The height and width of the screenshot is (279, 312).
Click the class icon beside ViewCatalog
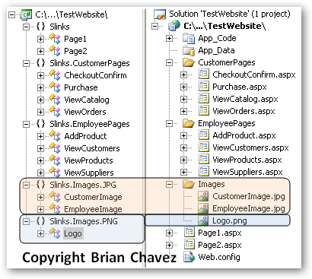point(55,100)
